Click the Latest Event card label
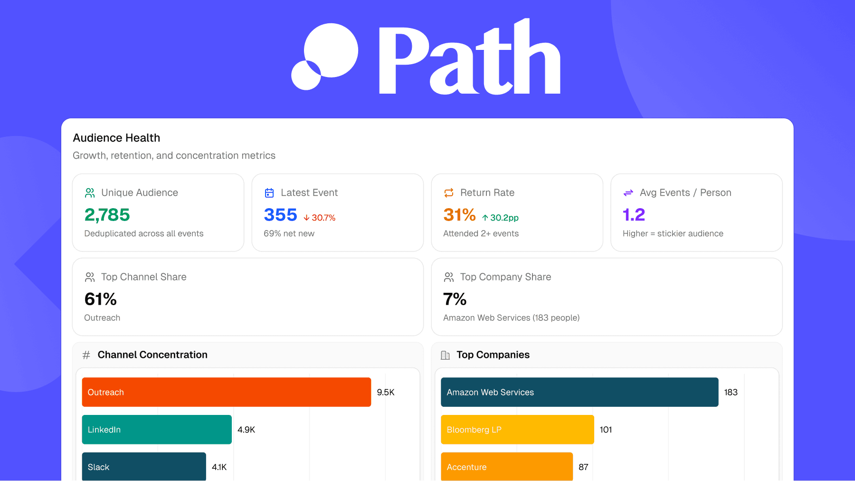Screen dimensions: 855x481 pyautogui.click(x=309, y=192)
